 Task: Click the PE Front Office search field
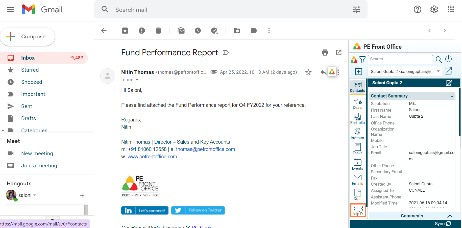[x=400, y=59]
